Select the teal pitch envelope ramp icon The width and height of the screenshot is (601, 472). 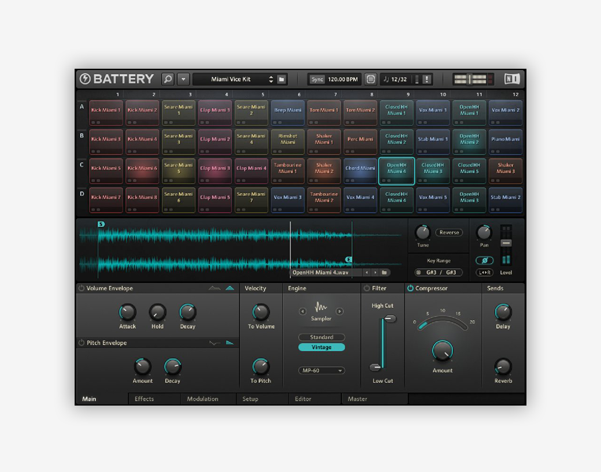229,343
